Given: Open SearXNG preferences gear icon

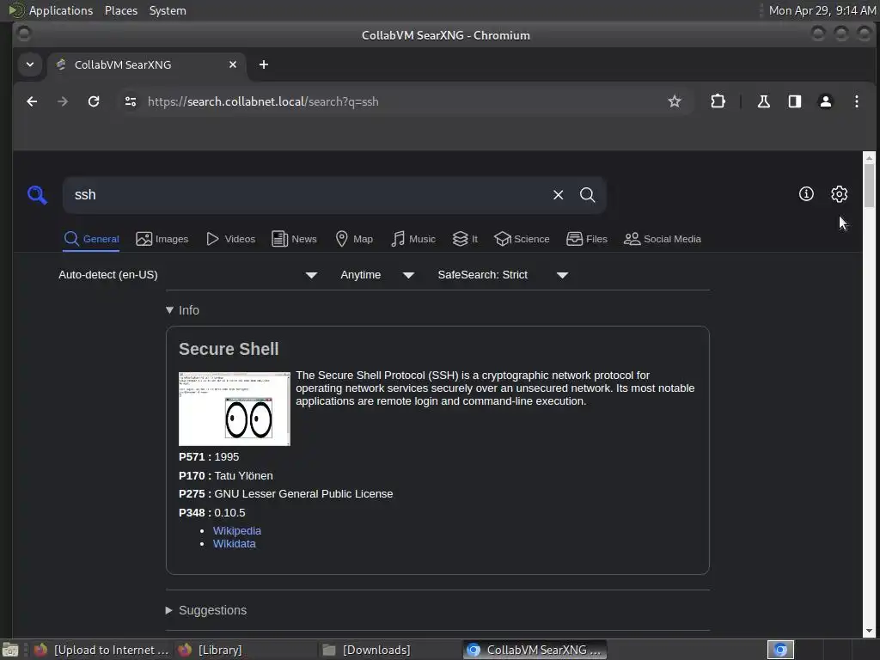Looking at the screenshot, I should pyautogui.click(x=839, y=193).
